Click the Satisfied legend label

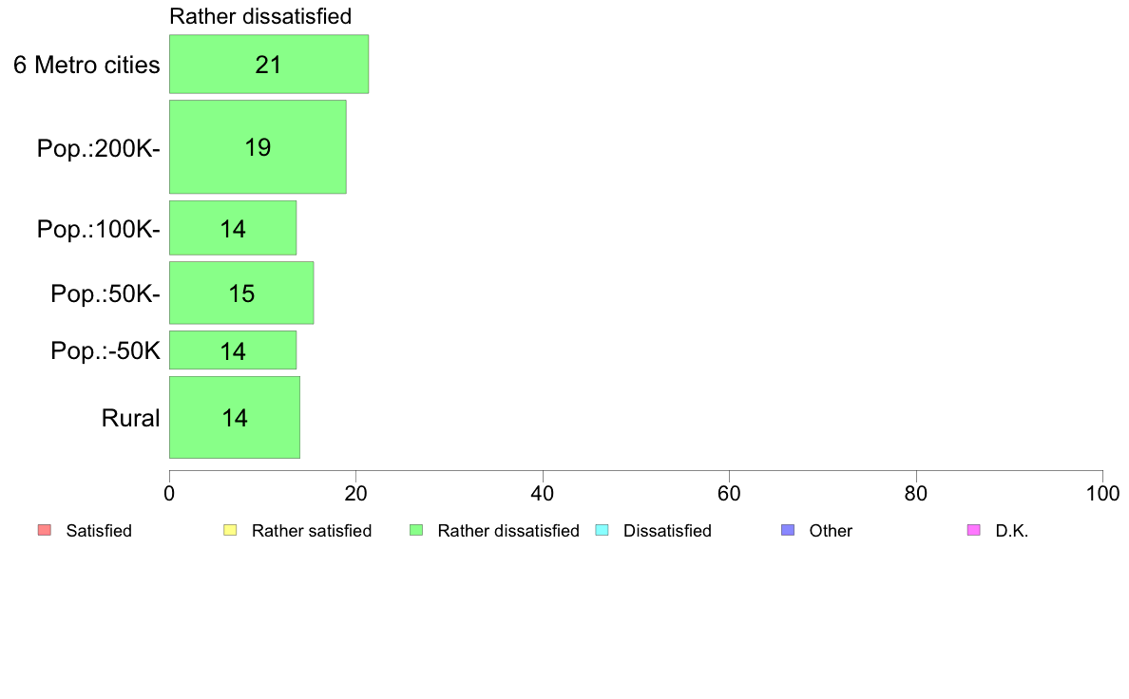click(x=99, y=531)
